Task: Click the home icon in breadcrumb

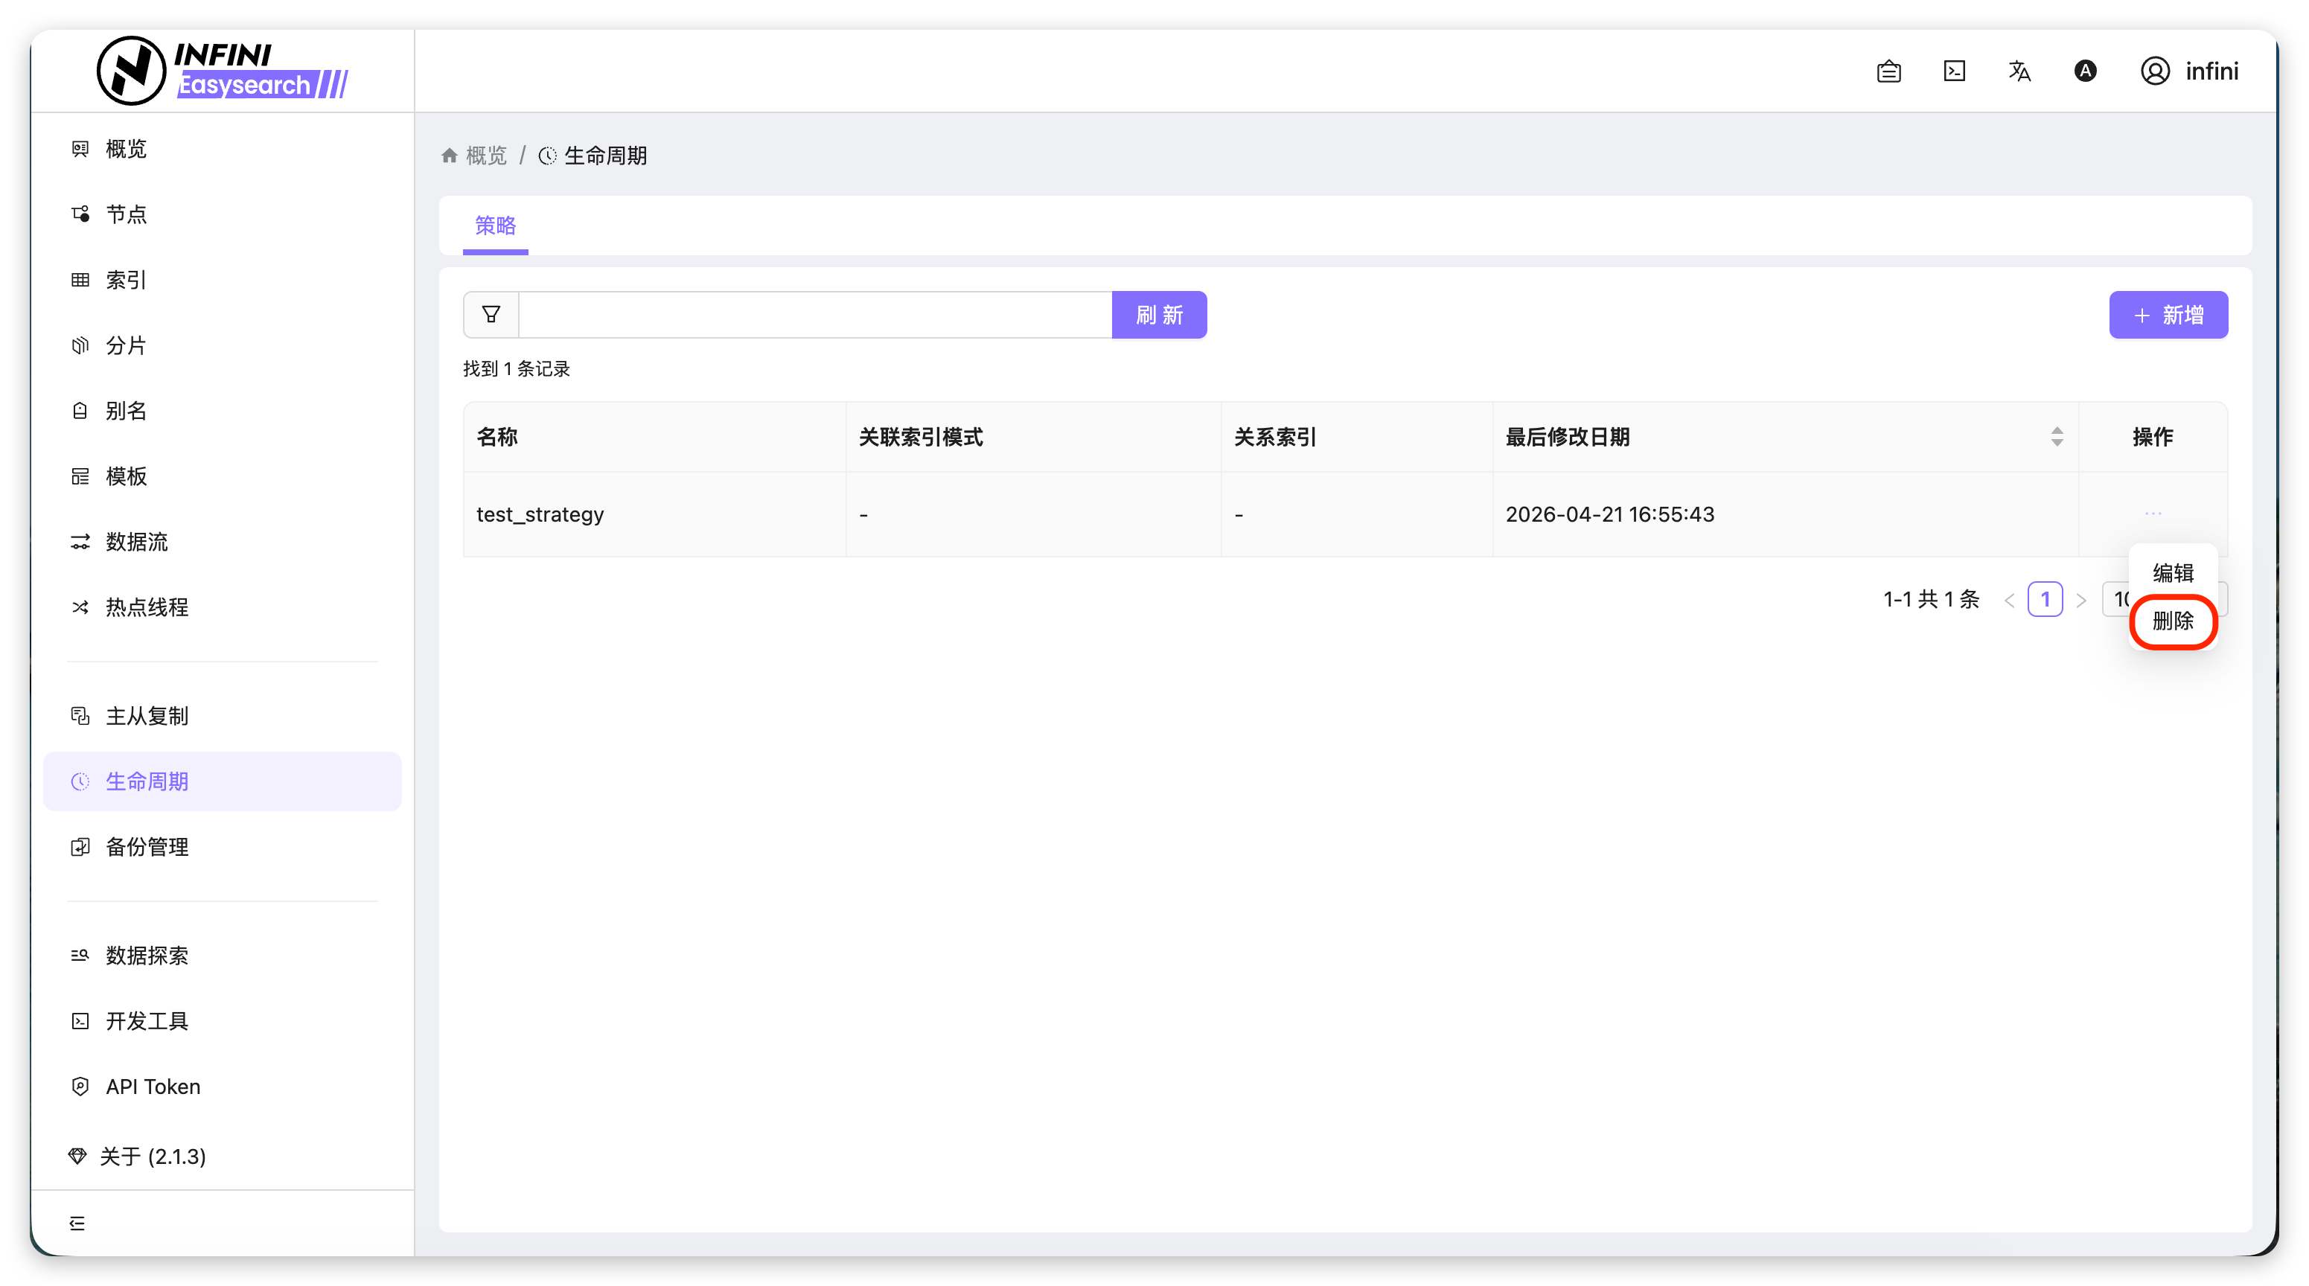Action: [x=450, y=156]
